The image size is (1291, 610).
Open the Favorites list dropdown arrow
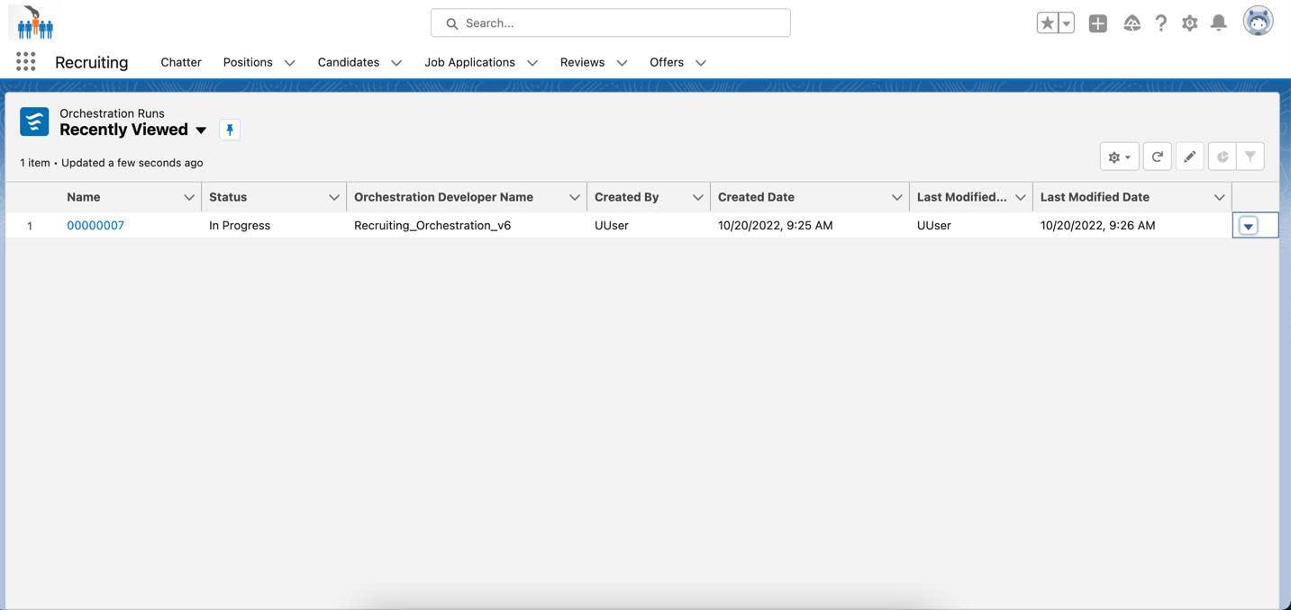(1067, 23)
